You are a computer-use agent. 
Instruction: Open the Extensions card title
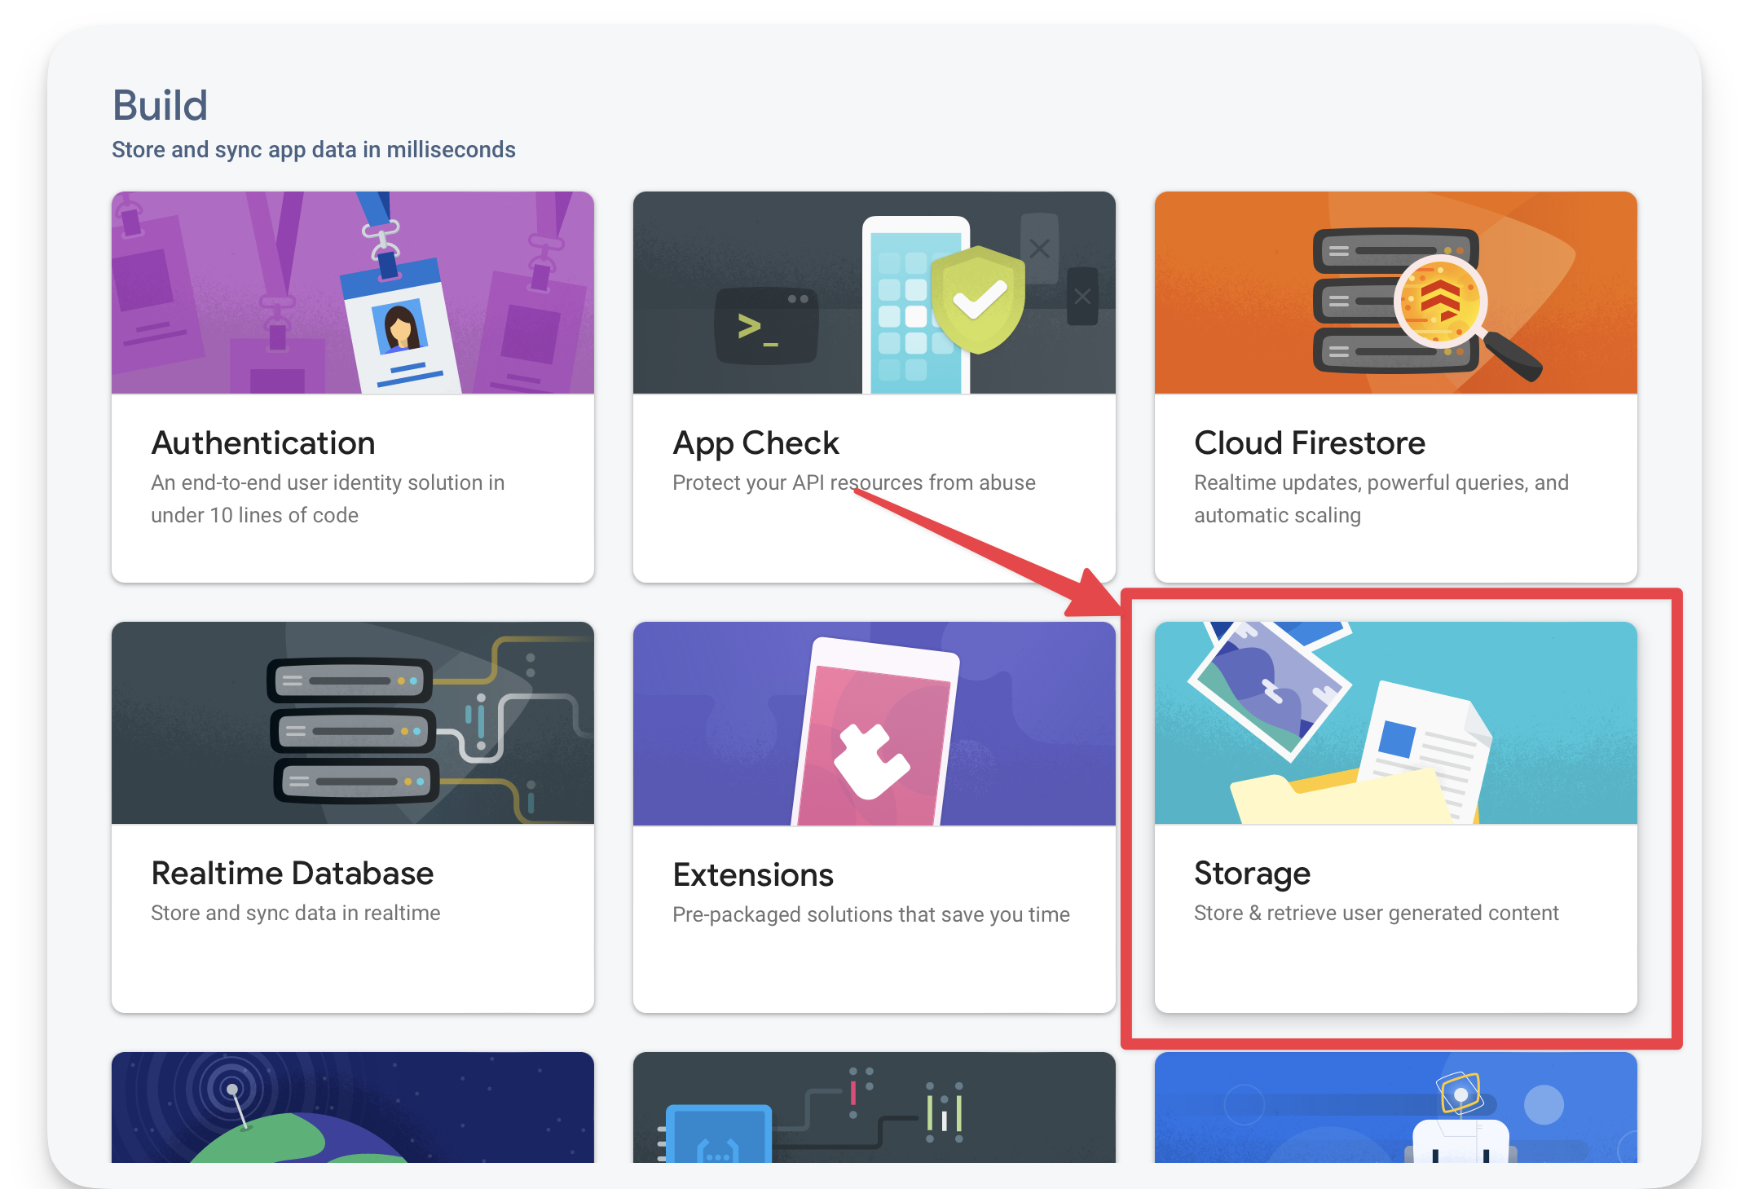point(752,875)
